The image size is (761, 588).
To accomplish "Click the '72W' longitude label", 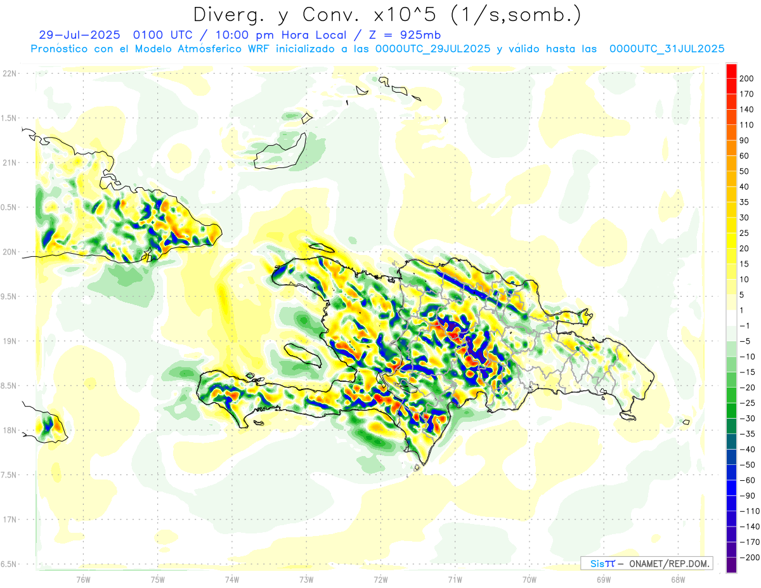I will point(380,579).
